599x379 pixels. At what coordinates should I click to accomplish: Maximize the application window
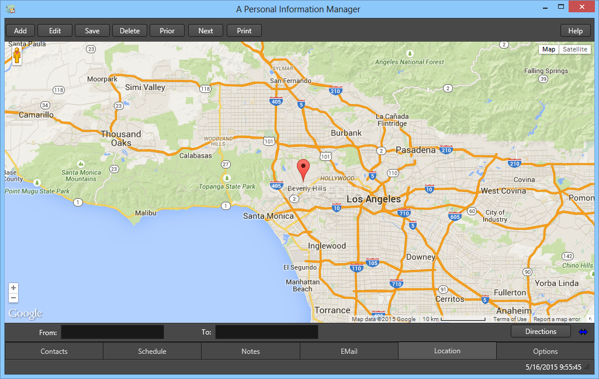(x=561, y=7)
